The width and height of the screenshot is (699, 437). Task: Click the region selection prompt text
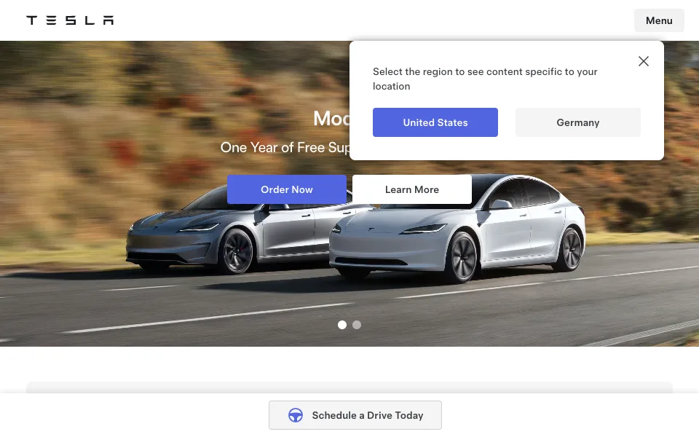485,79
